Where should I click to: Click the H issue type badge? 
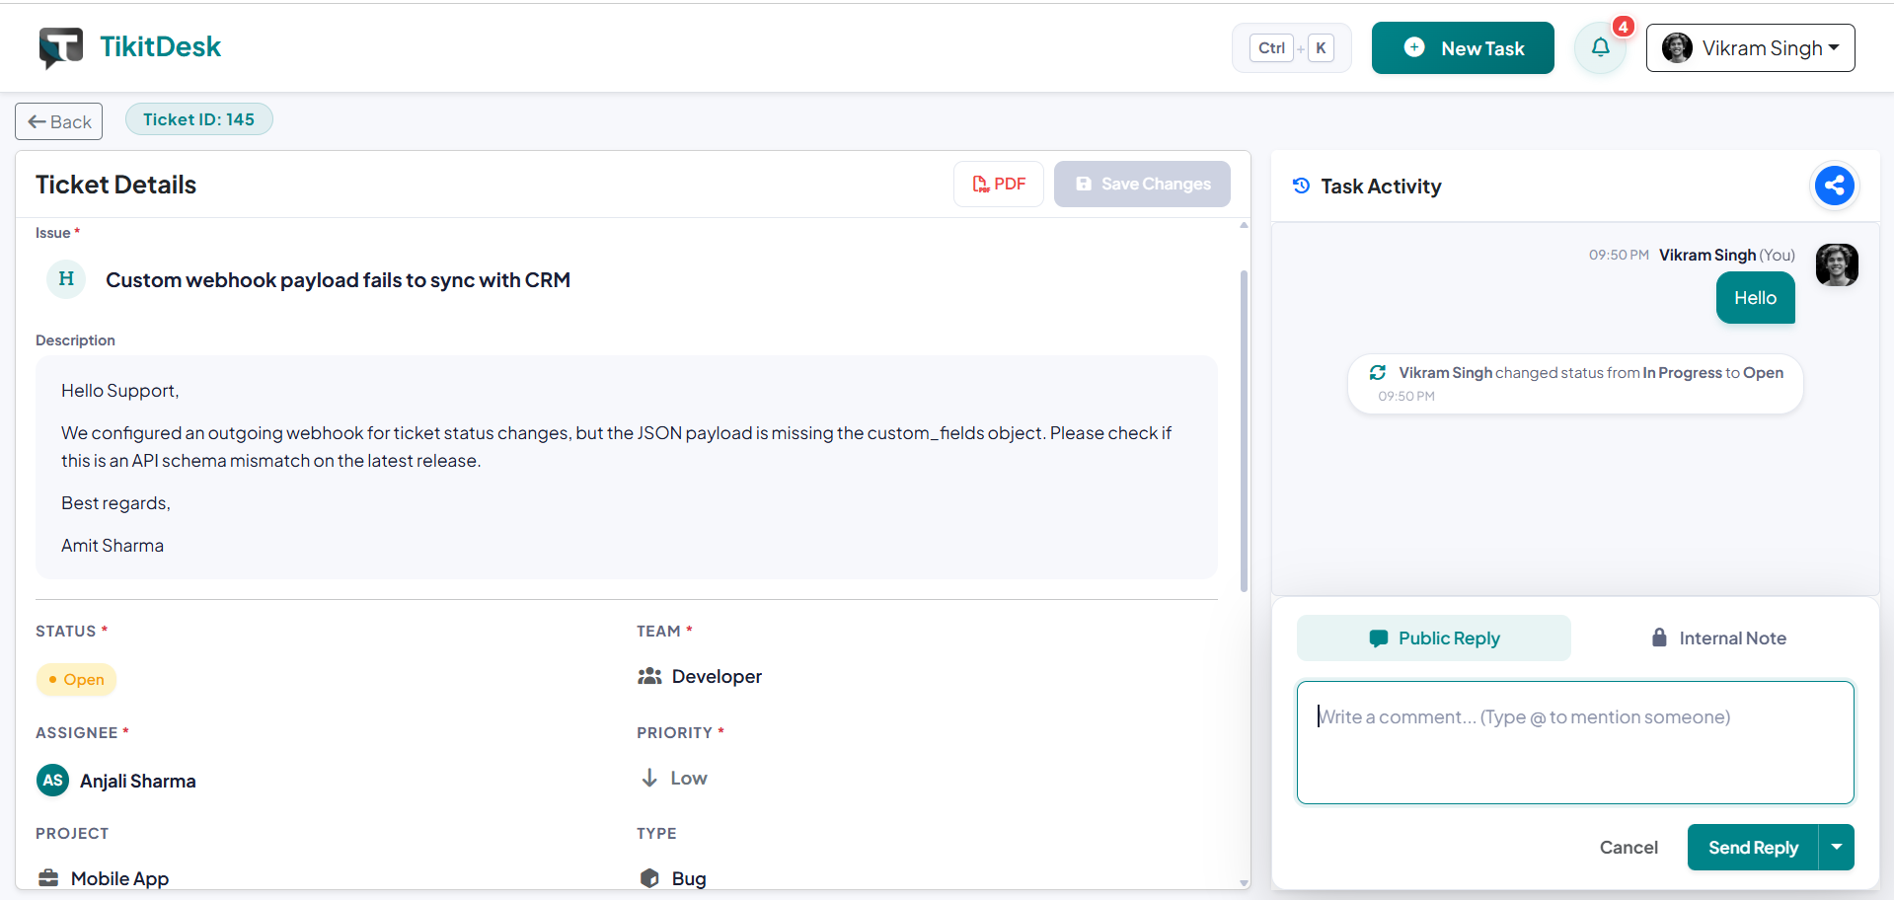point(66,279)
